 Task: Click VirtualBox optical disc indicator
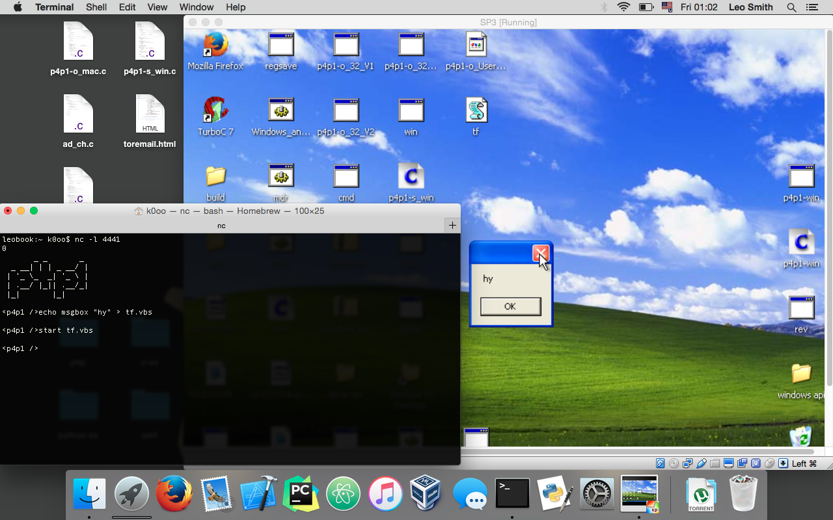pyautogui.click(x=674, y=463)
